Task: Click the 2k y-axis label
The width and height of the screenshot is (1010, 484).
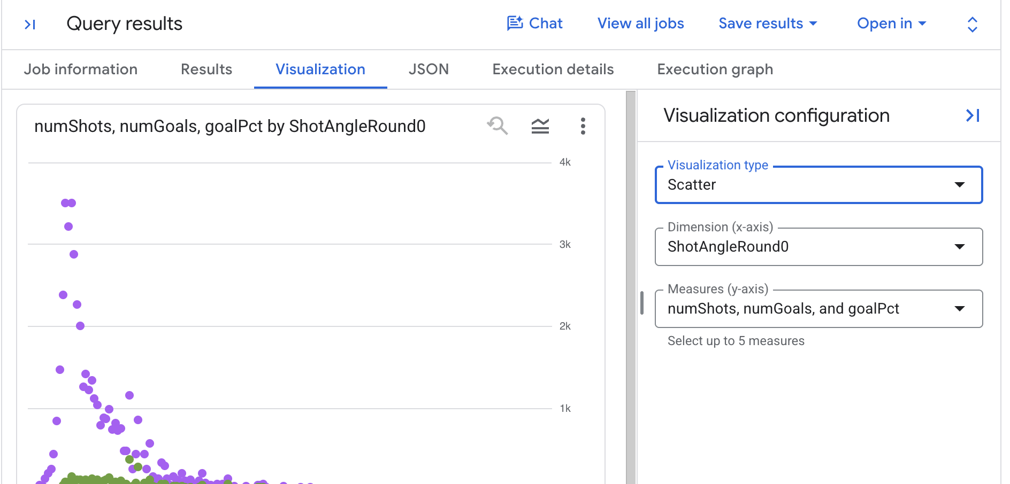Action: 565,326
